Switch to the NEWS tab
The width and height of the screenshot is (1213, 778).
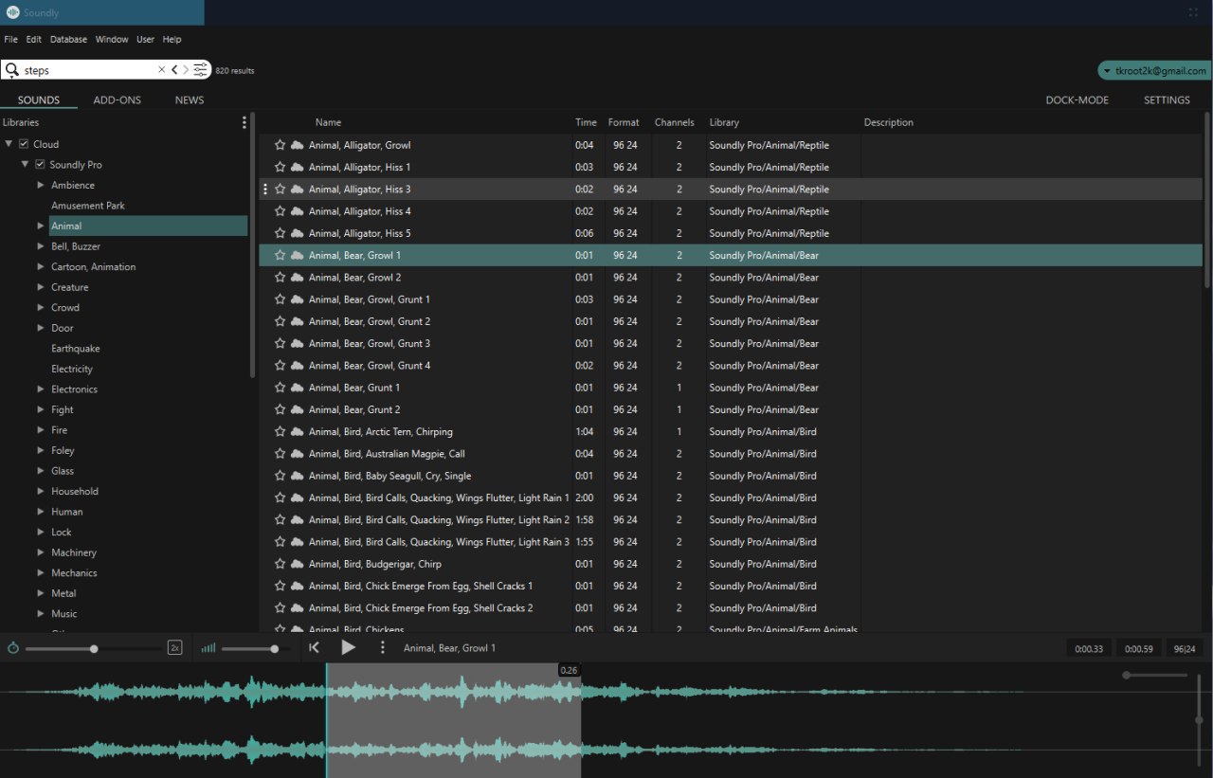pyautogui.click(x=190, y=100)
